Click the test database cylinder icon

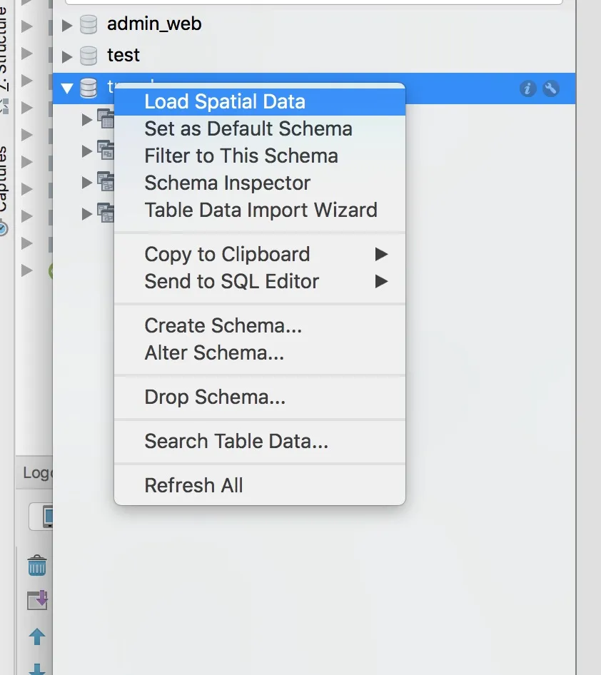tap(89, 56)
